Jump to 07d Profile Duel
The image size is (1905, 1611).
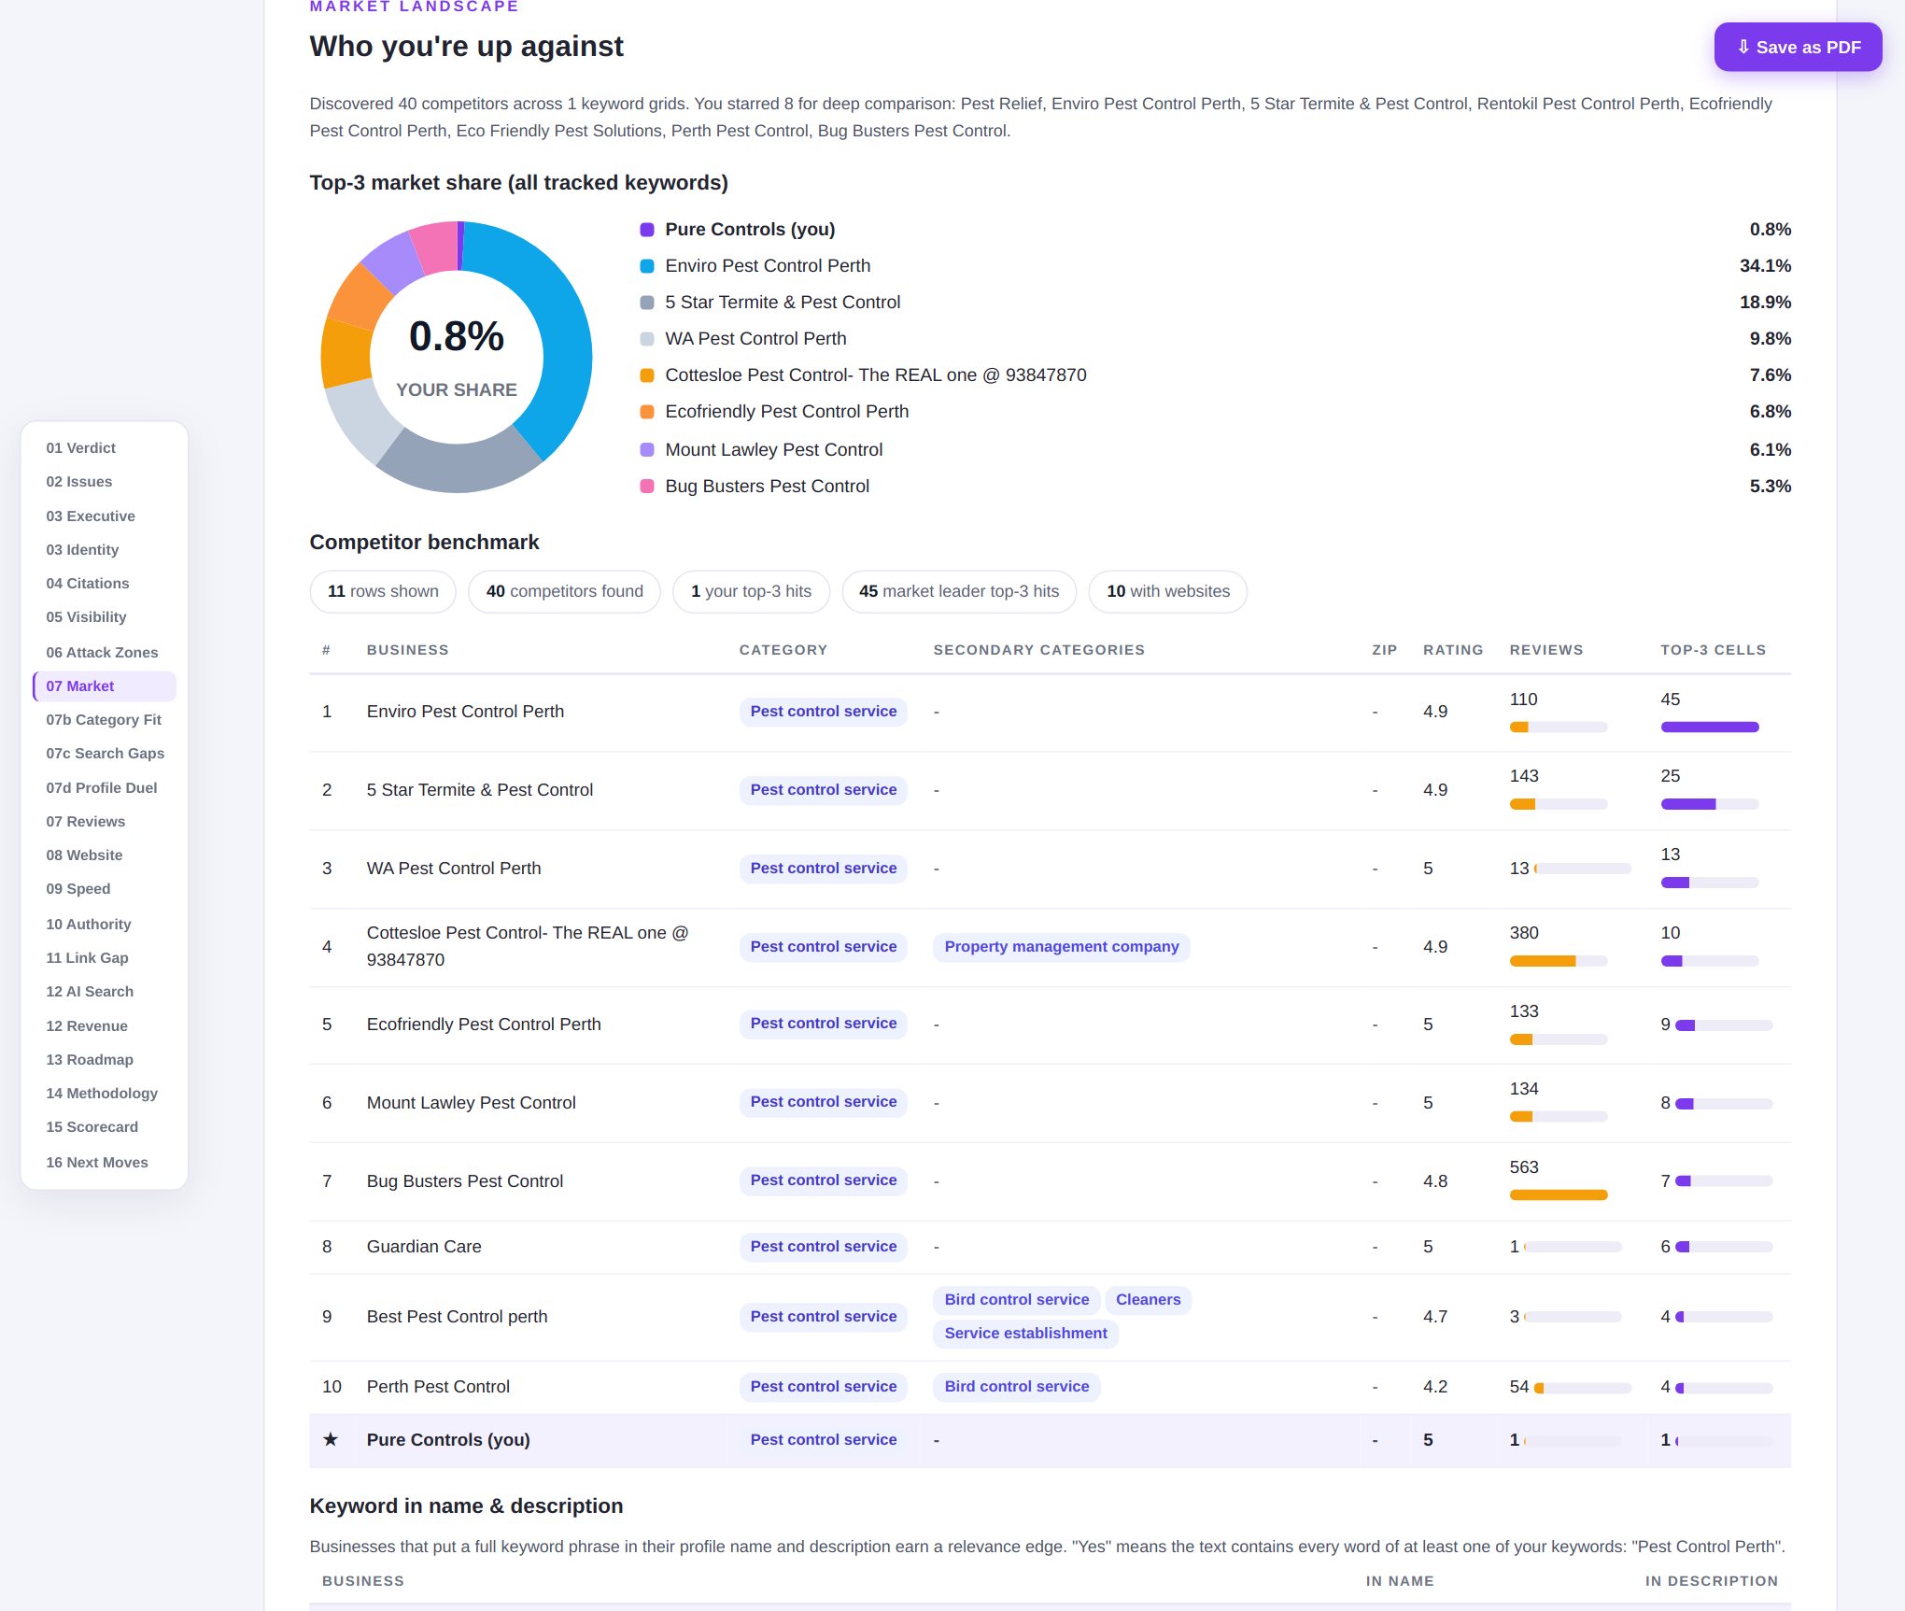[x=101, y=788]
